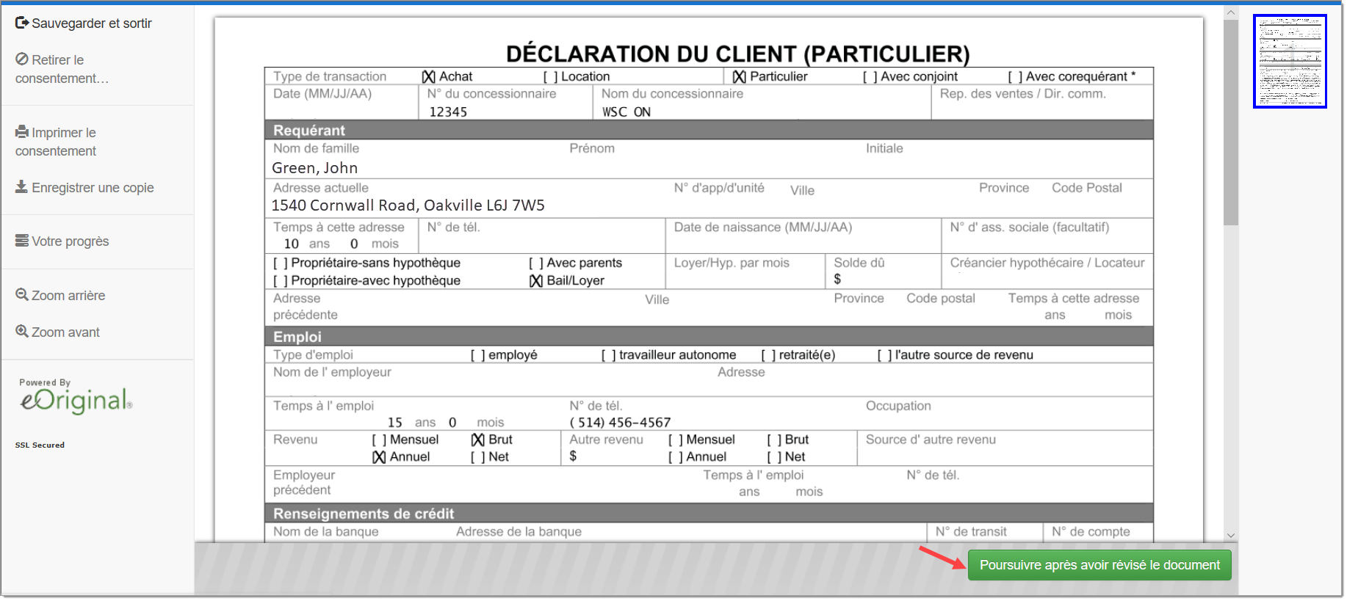This screenshot has height=601, width=1347.
Task: Click Poursuivre après avoir révisé le document
Action: tap(1099, 565)
